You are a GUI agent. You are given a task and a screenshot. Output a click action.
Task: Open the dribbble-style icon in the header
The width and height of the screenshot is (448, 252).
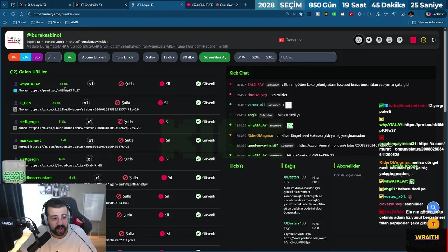(358, 40)
